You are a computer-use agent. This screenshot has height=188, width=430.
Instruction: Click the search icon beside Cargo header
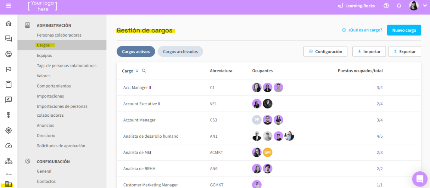pos(144,71)
